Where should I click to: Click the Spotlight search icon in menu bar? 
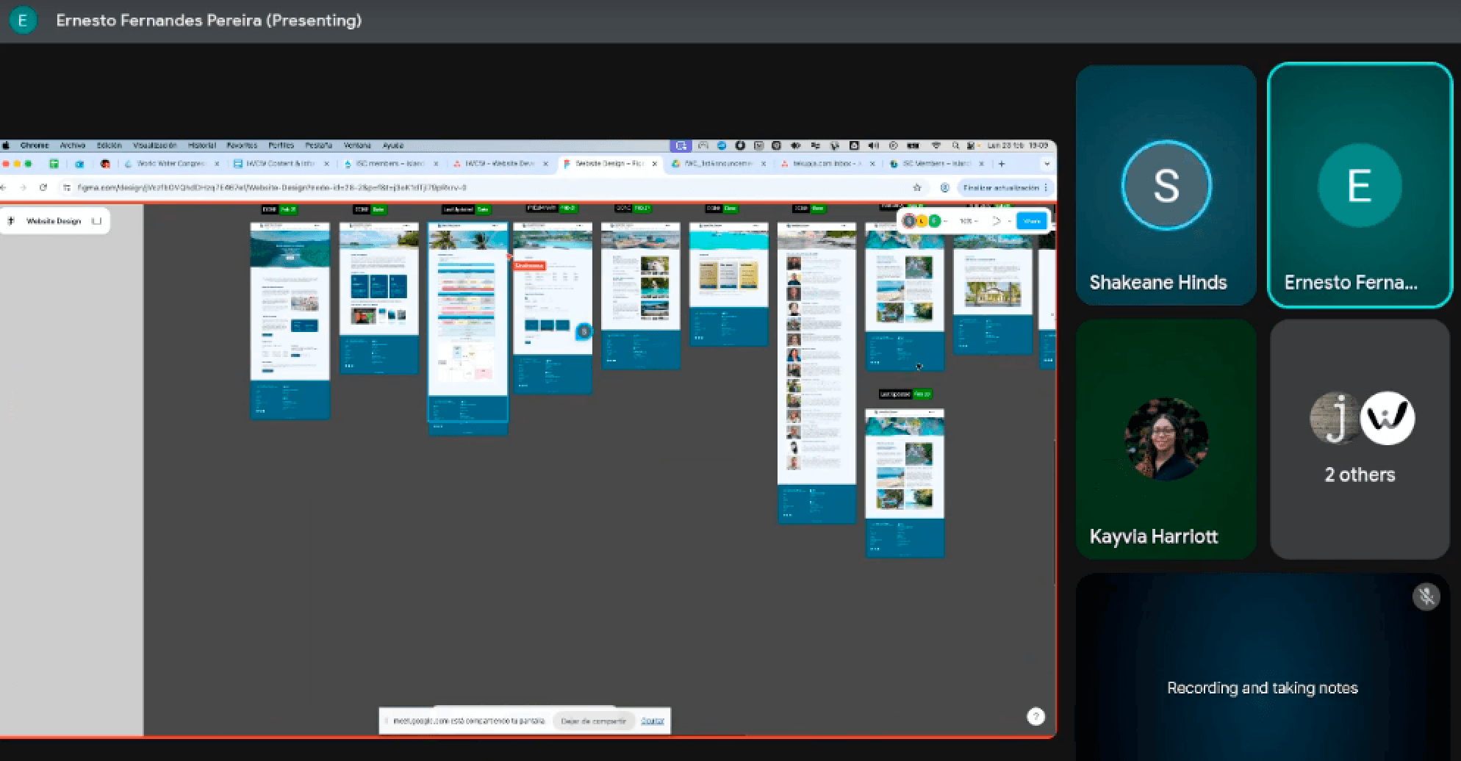click(955, 145)
